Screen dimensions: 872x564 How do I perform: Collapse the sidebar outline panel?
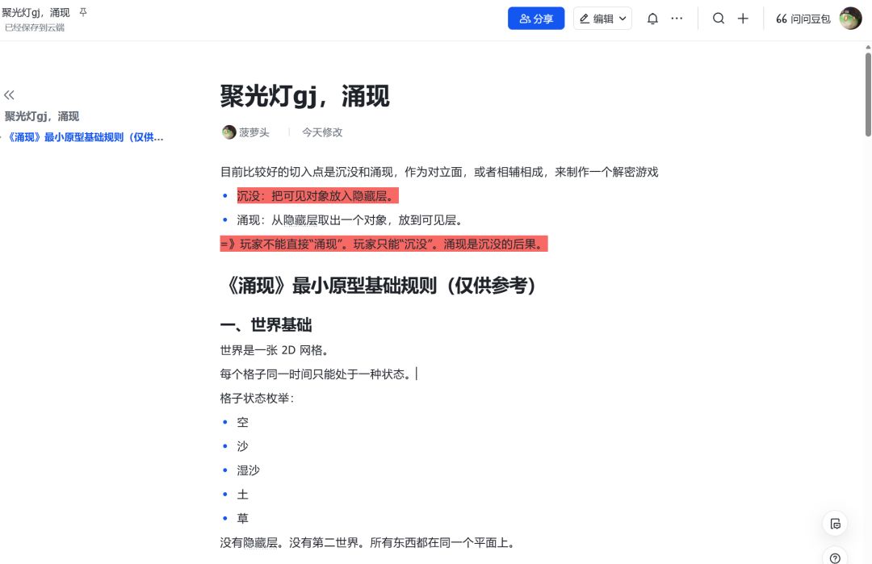pyautogui.click(x=9, y=95)
